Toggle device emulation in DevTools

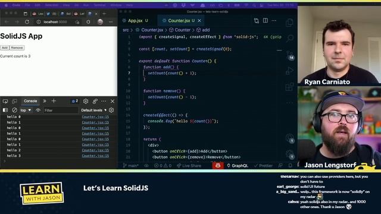click(14, 101)
